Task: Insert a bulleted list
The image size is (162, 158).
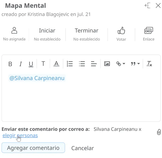Action: pyautogui.click(x=82, y=64)
